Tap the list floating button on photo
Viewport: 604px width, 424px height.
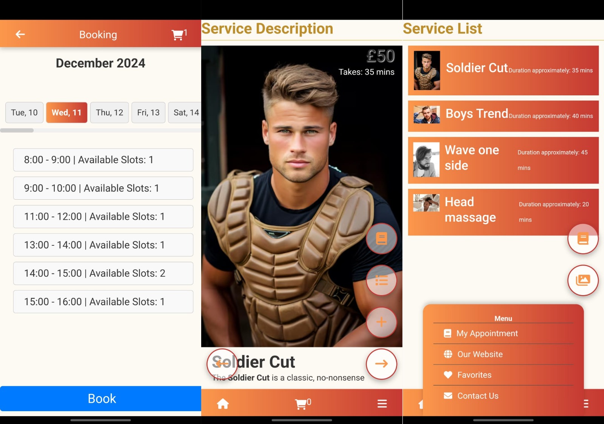(x=381, y=280)
